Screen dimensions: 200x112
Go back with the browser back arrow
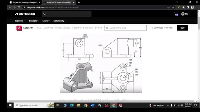[10, 7]
